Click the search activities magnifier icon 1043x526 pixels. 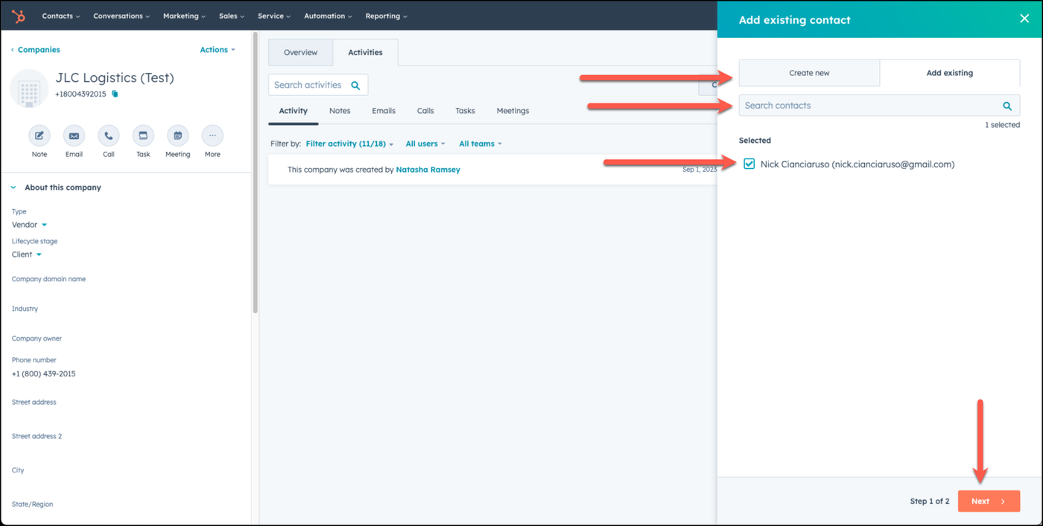click(355, 86)
